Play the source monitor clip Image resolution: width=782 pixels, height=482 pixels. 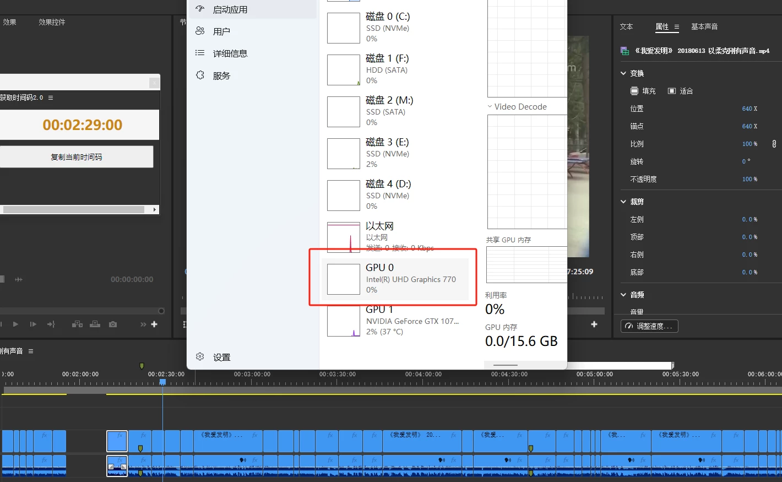(x=15, y=324)
